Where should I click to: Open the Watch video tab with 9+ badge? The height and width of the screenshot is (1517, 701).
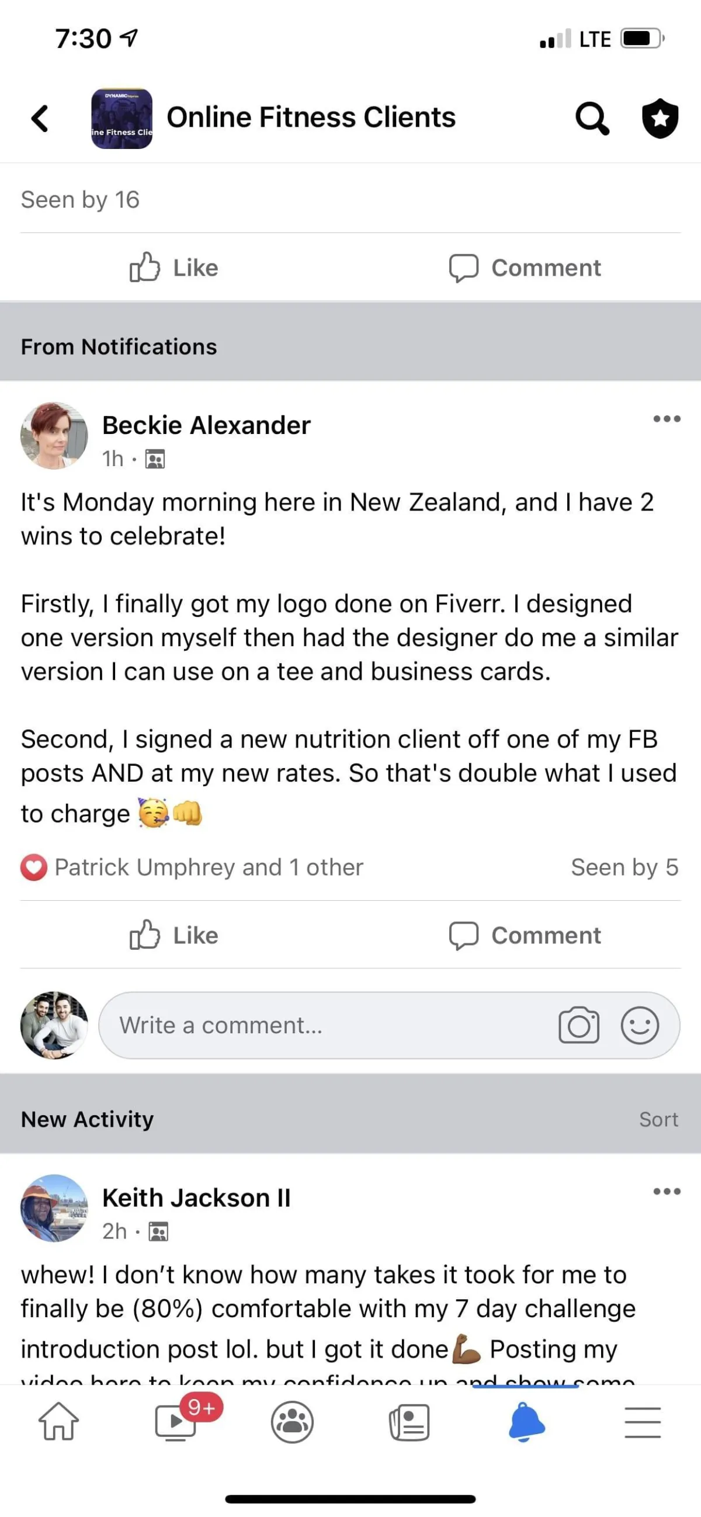176,1421
